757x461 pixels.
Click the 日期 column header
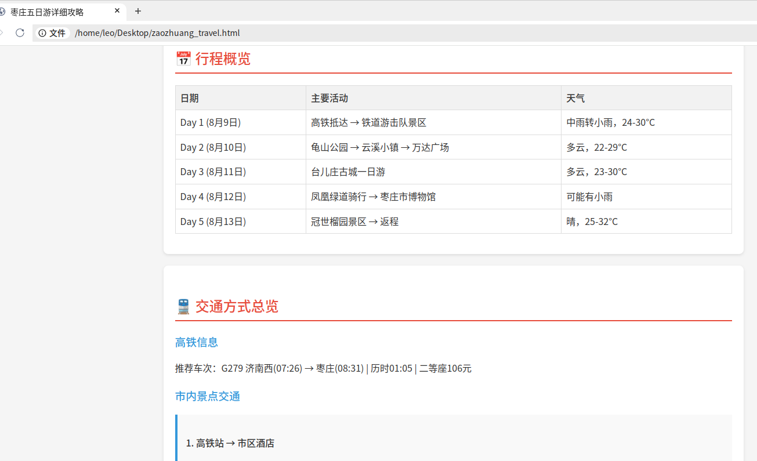[x=241, y=98]
